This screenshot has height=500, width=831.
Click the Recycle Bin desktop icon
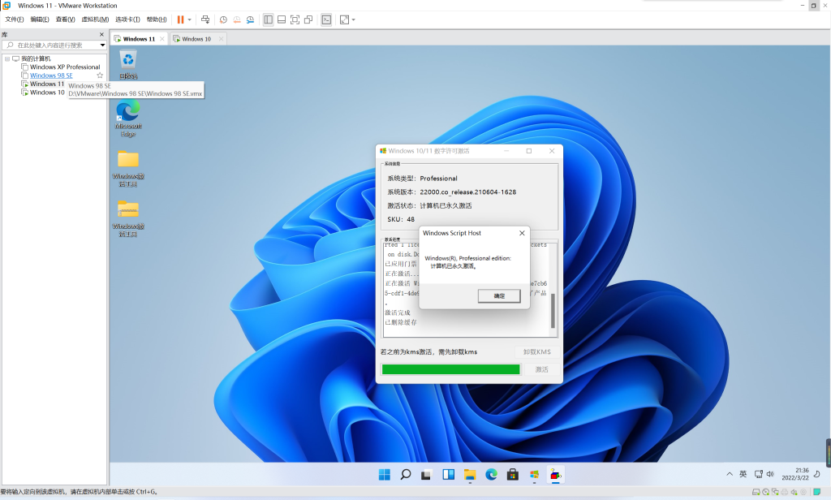[128, 64]
